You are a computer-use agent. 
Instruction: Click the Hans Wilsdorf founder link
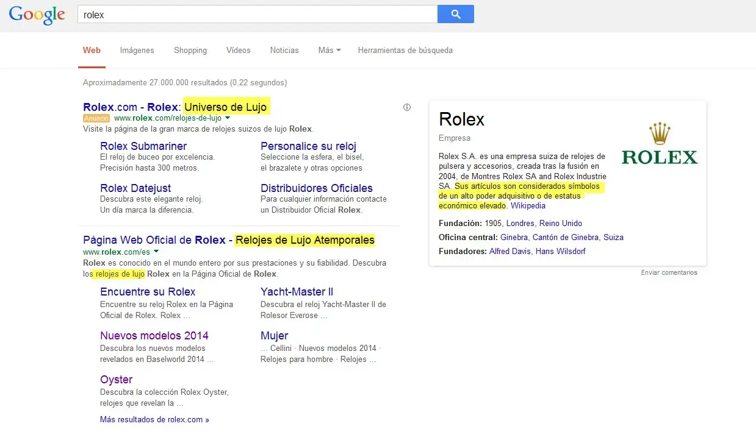click(560, 252)
